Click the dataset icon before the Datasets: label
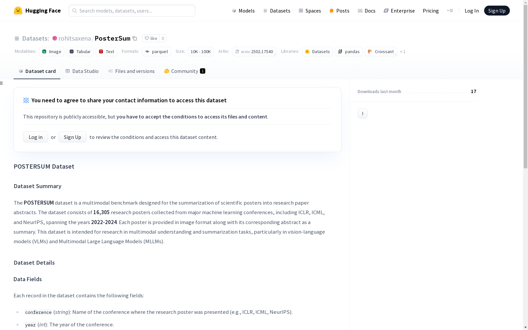This screenshot has width=528, height=330. pos(17,38)
